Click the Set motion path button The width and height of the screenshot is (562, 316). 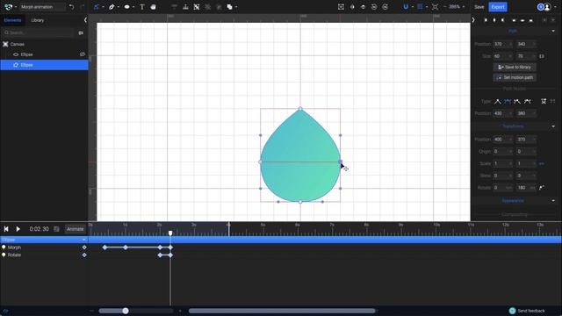click(x=515, y=77)
